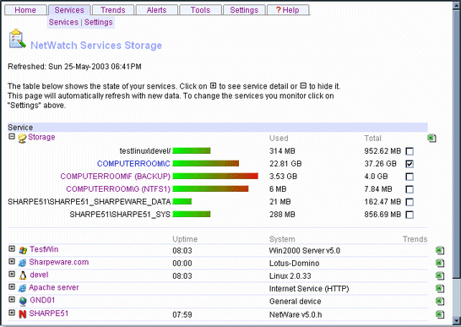
Task: Open trends icon for GND01 row
Action: click(440, 302)
